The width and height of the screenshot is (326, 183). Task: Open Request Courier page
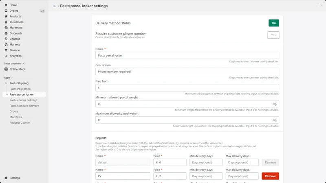(20, 123)
